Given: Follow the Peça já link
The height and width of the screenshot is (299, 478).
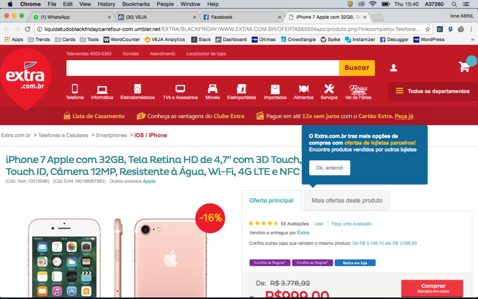Looking at the screenshot, I should (404, 116).
